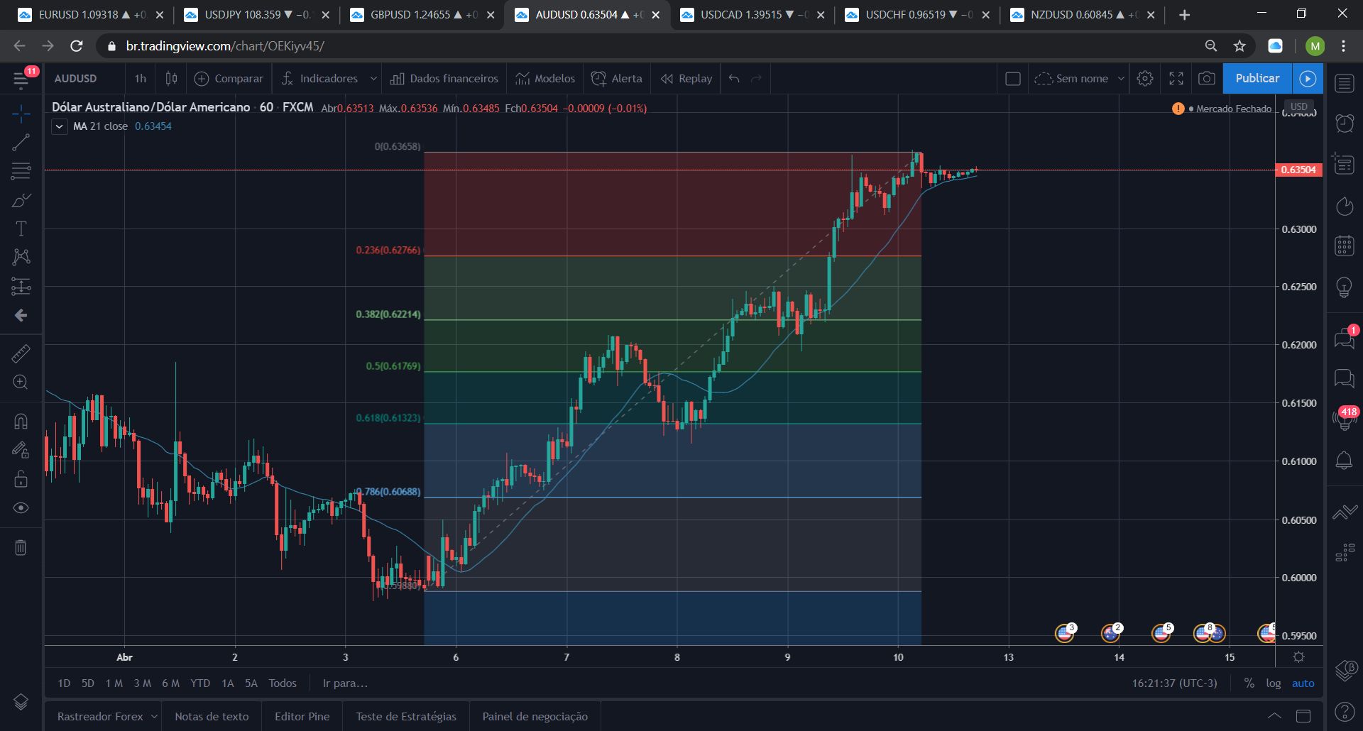Screen dimensions: 1363x731
Task: Open chart settings gear
Action: (1145, 79)
